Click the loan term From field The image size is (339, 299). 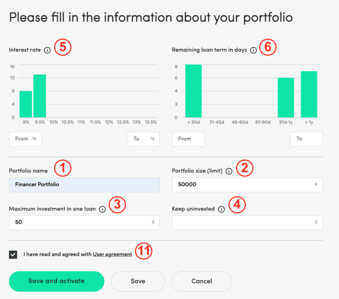click(188, 139)
